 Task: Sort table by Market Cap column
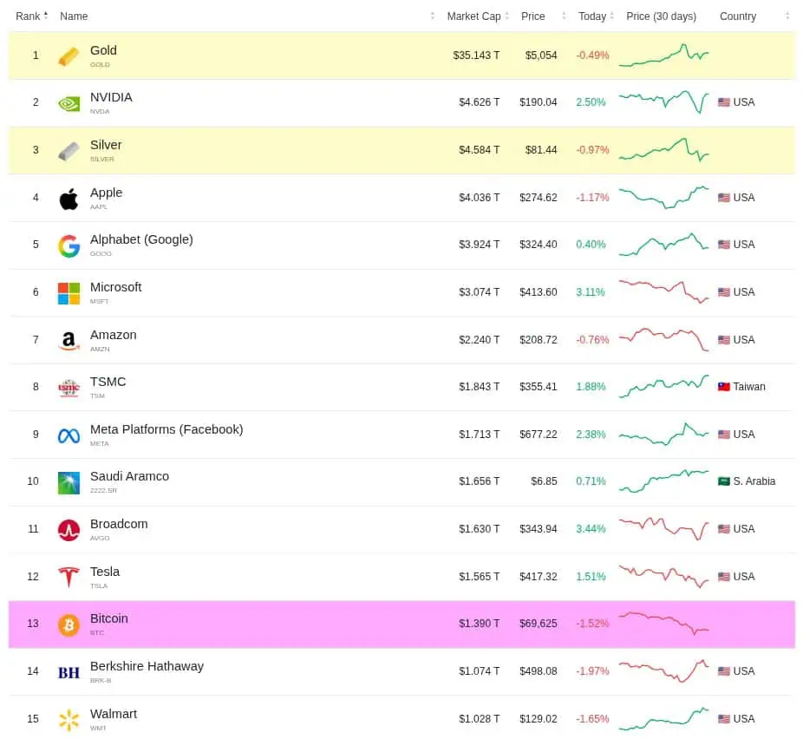point(473,16)
